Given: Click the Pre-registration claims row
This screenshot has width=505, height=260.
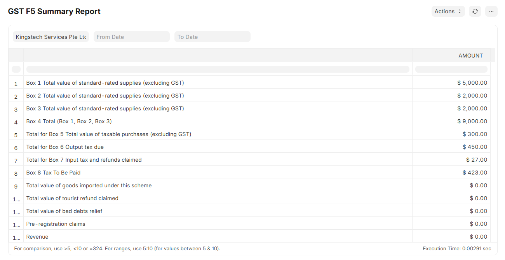Looking at the screenshot, I should click(56, 224).
